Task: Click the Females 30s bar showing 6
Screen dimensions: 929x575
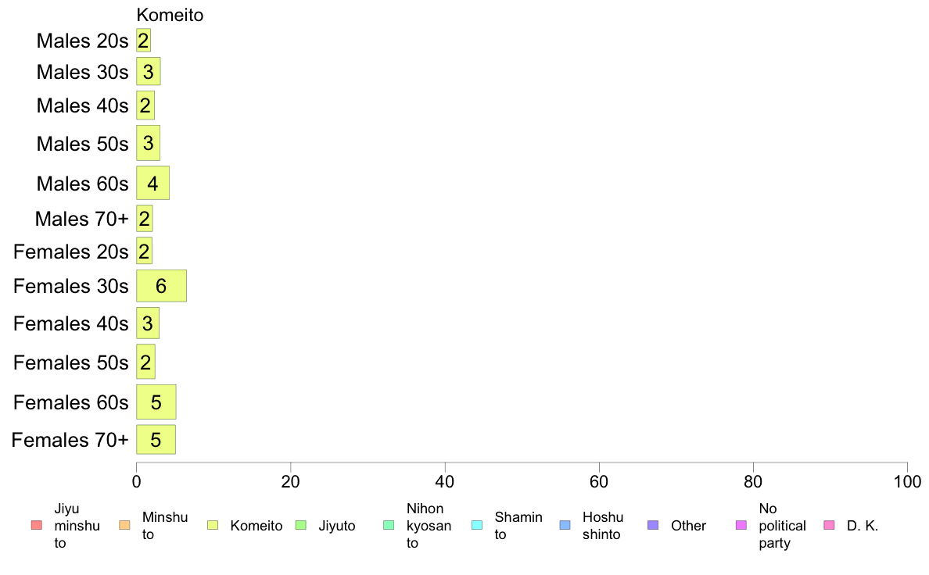Action: [x=161, y=286]
